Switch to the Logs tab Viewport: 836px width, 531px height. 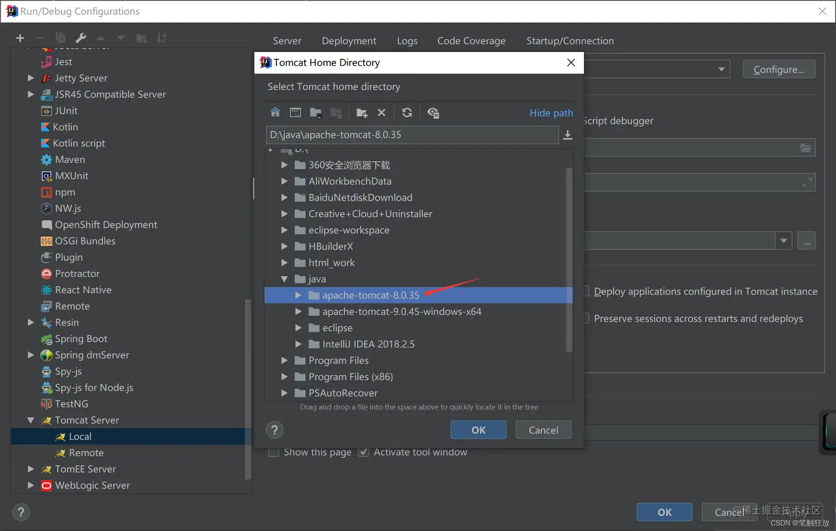pyautogui.click(x=407, y=41)
